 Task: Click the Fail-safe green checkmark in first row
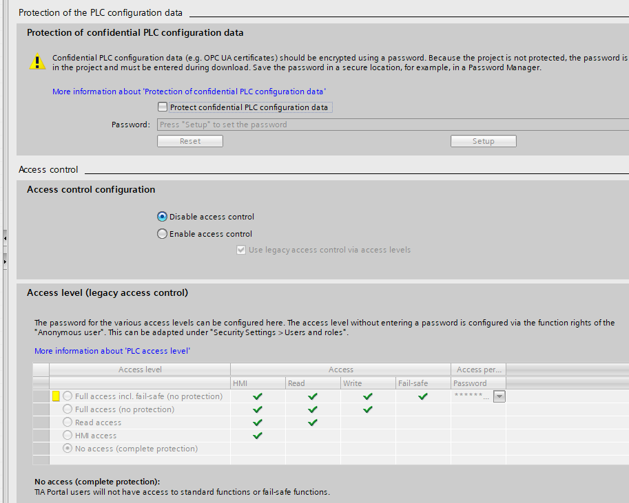point(423,396)
